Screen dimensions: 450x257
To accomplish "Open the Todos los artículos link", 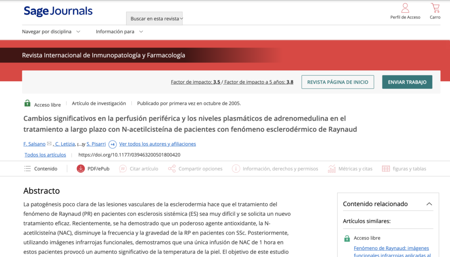I will [x=45, y=155].
